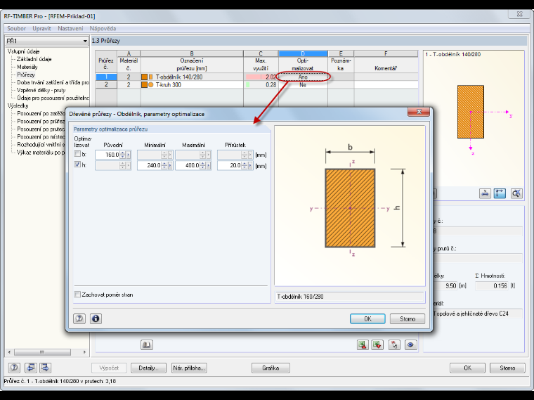Click the pick cross-section pointer icon
This screenshot has height=400, width=534.
394,344
